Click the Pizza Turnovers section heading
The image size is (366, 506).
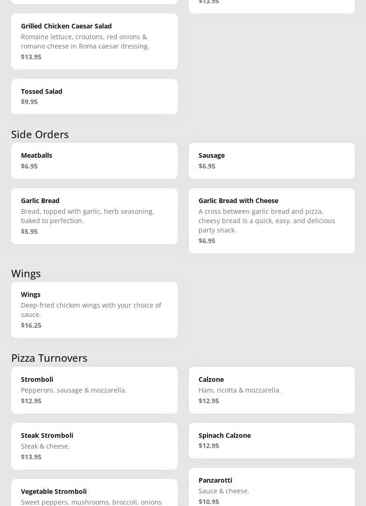[x=49, y=358]
